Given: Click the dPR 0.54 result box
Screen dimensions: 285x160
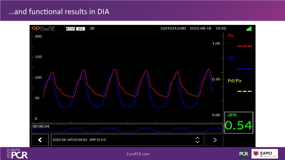Looking at the screenshot, I should (x=238, y=122).
